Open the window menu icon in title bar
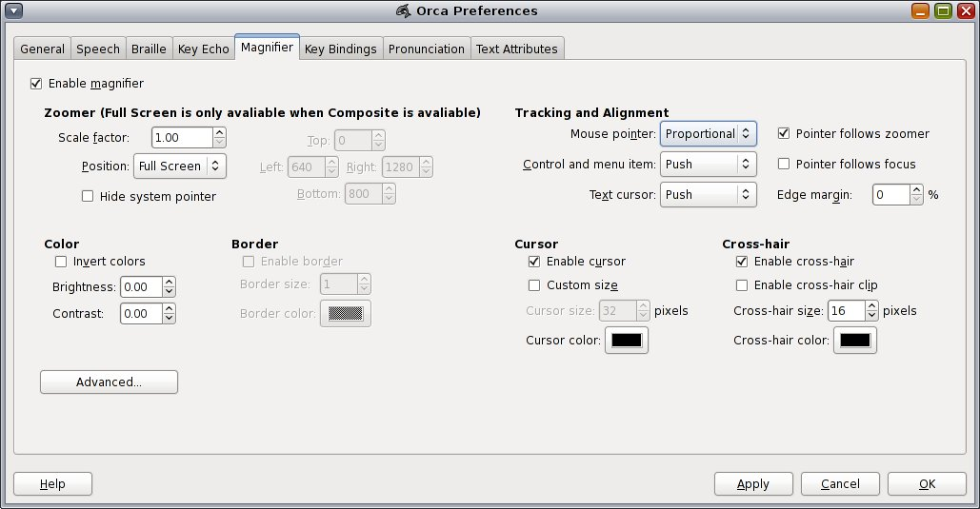The image size is (980, 509). [13, 10]
